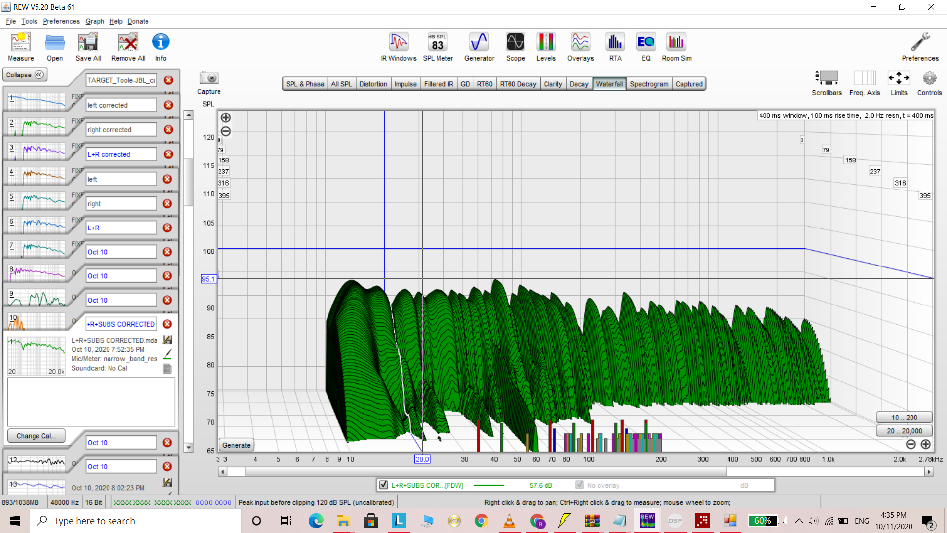Switch to All SPL tab
Image resolution: width=947 pixels, height=533 pixels.
click(341, 84)
